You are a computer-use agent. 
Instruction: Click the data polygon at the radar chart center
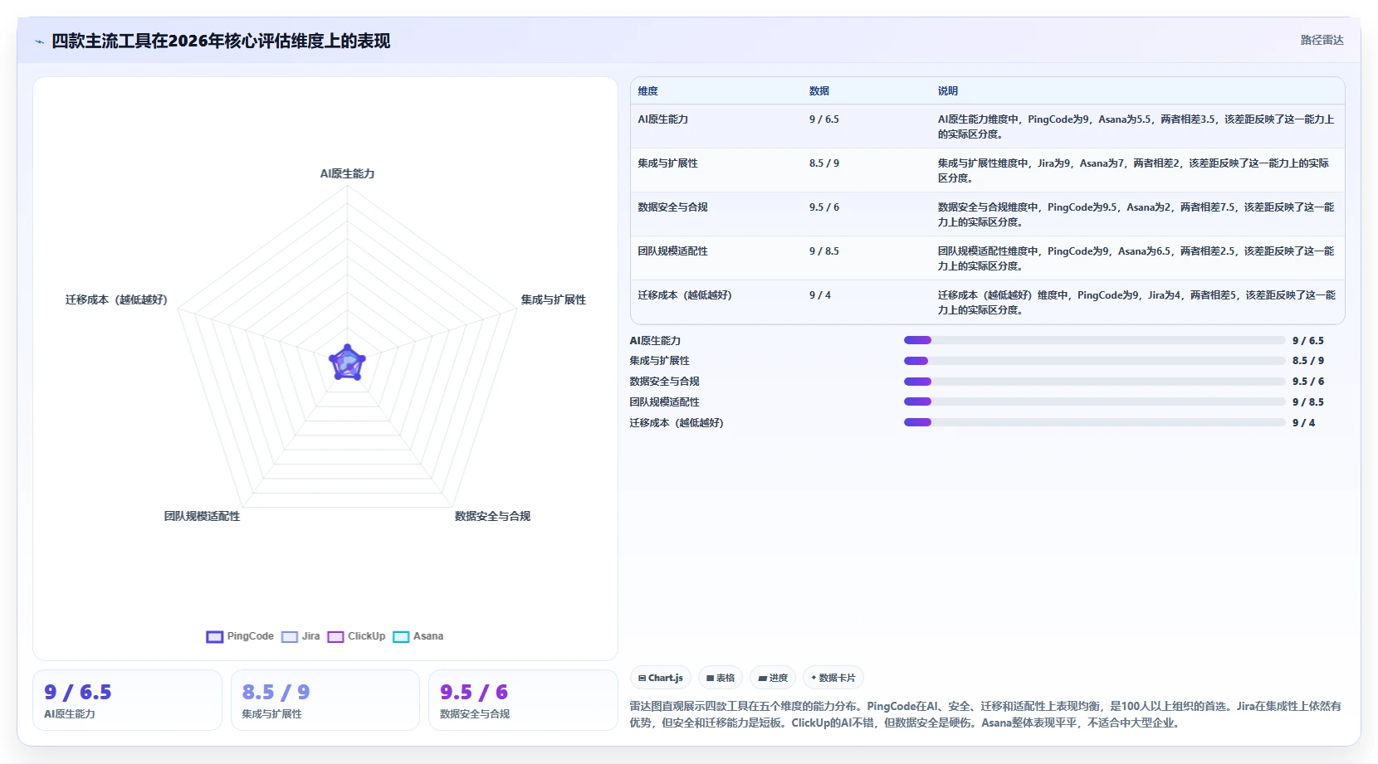(347, 363)
